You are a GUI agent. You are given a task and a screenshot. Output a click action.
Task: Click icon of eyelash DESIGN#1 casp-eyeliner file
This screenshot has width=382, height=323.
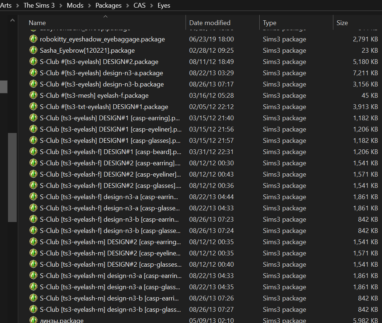coord(33,129)
